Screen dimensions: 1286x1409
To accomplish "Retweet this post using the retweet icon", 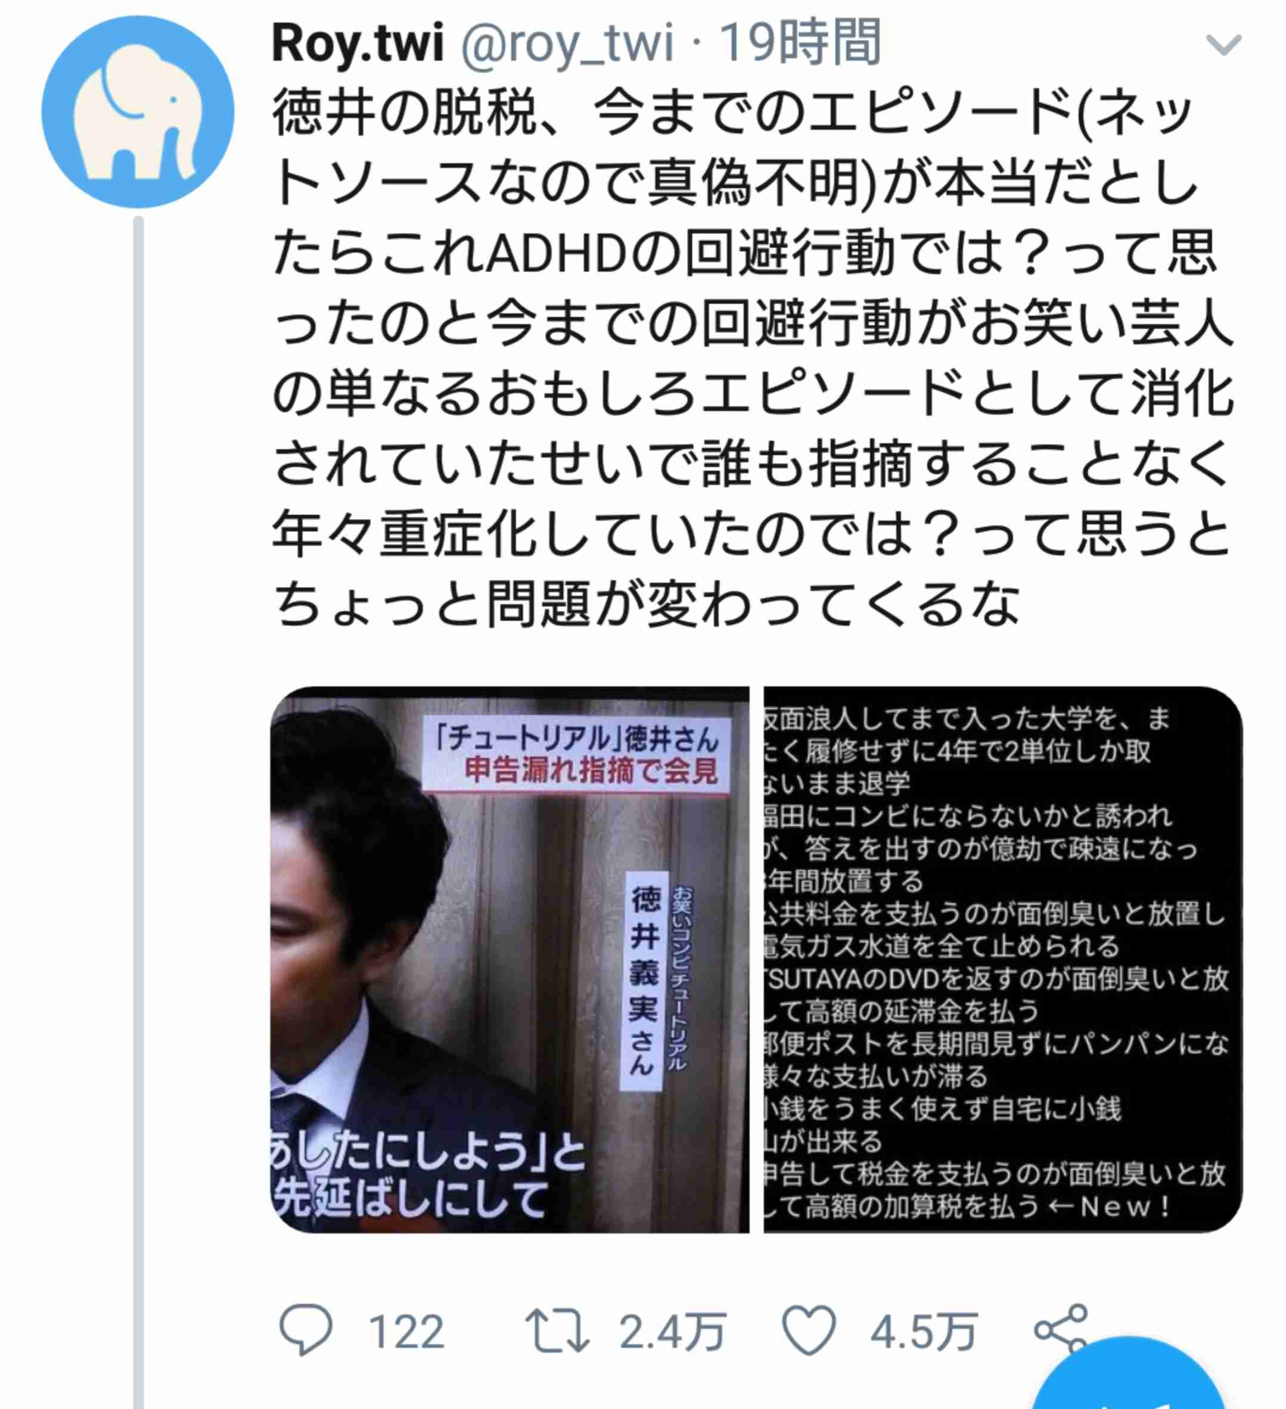I will tap(557, 1331).
